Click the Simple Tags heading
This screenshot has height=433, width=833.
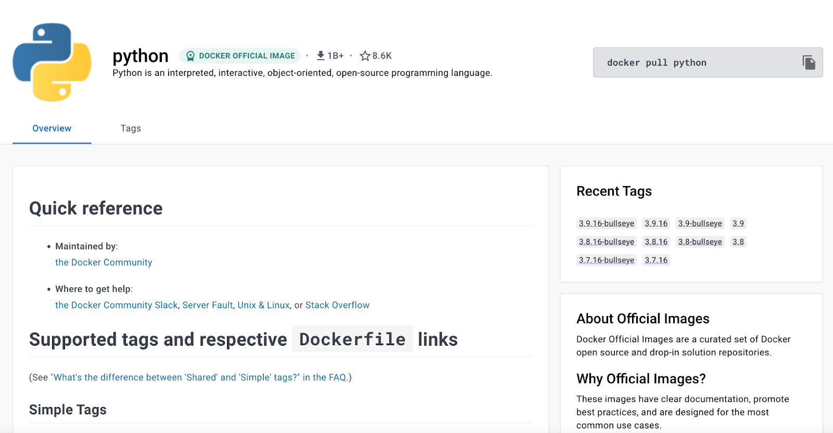[68, 410]
